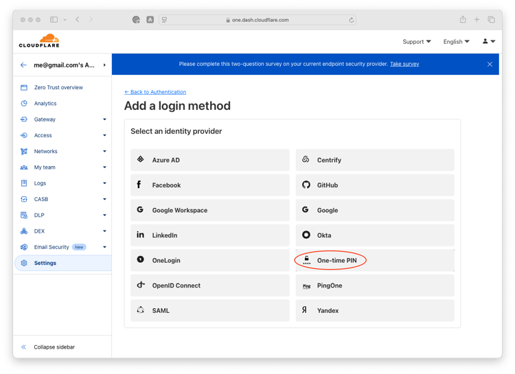Select Google Workspace as identity provider

[210, 210]
